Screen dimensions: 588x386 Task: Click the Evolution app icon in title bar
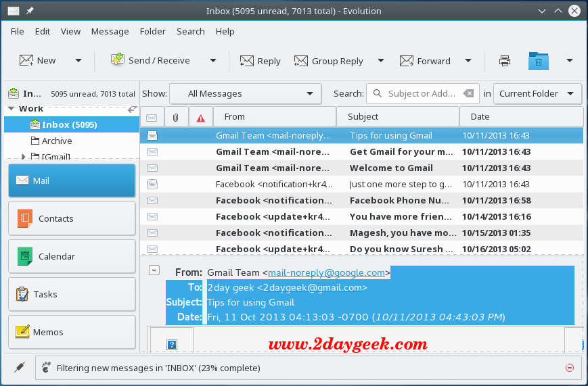[x=14, y=11]
